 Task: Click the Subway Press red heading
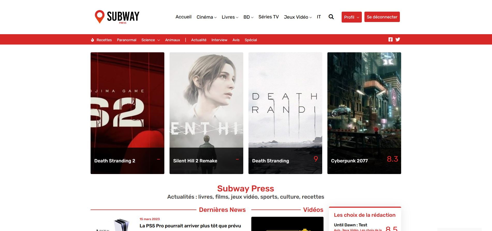[x=246, y=189]
